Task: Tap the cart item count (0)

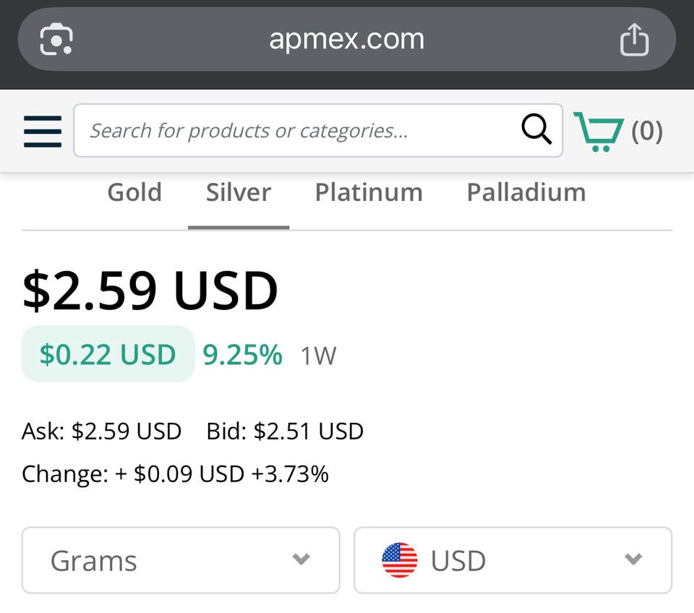Action: click(x=646, y=131)
